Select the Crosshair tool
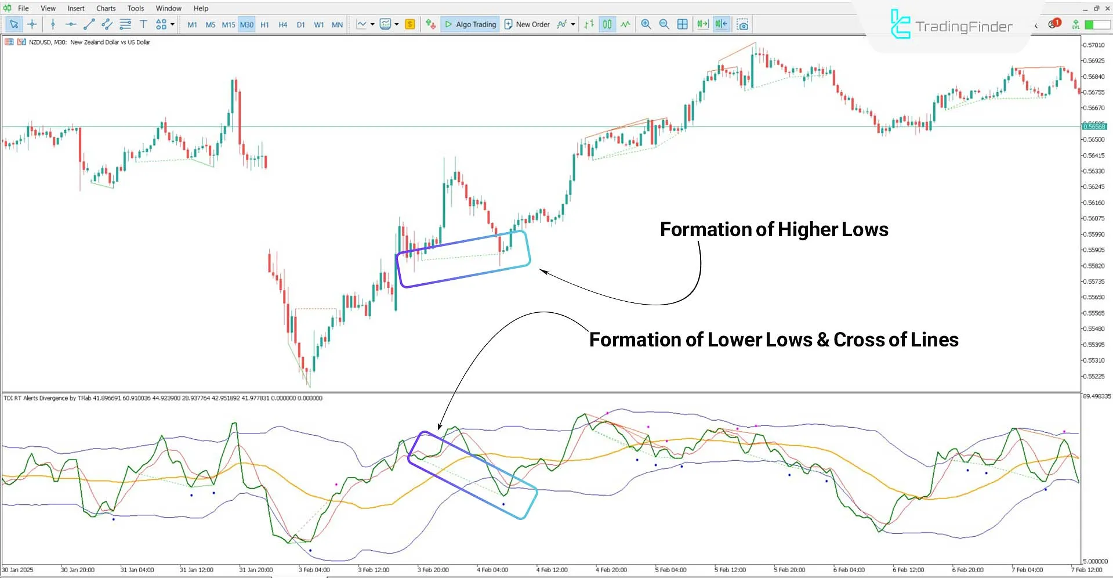1113x578 pixels. click(x=32, y=24)
